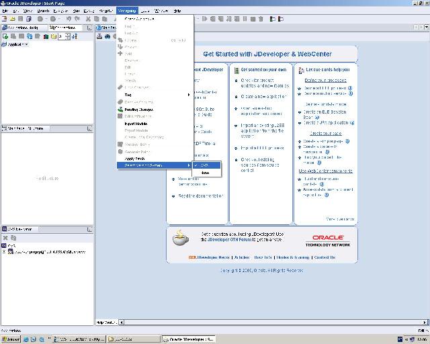
Task: Open the View cue cards link
Action: point(340,219)
